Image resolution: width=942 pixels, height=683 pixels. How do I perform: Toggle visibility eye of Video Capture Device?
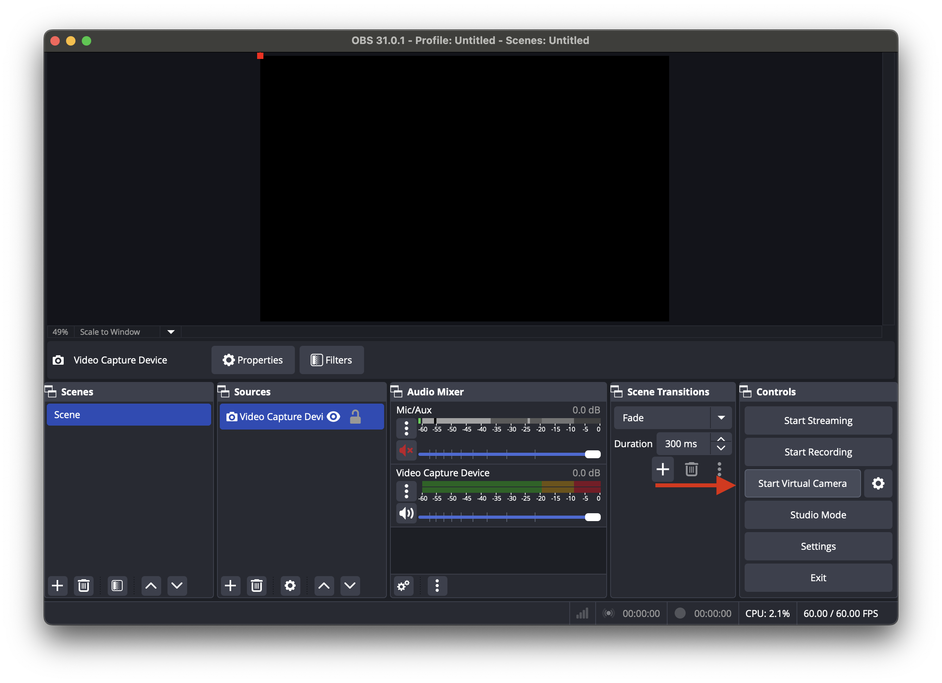tap(333, 417)
